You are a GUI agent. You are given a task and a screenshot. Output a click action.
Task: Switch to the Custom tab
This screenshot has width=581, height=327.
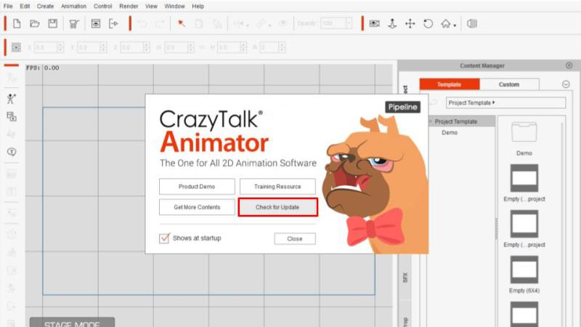(509, 84)
